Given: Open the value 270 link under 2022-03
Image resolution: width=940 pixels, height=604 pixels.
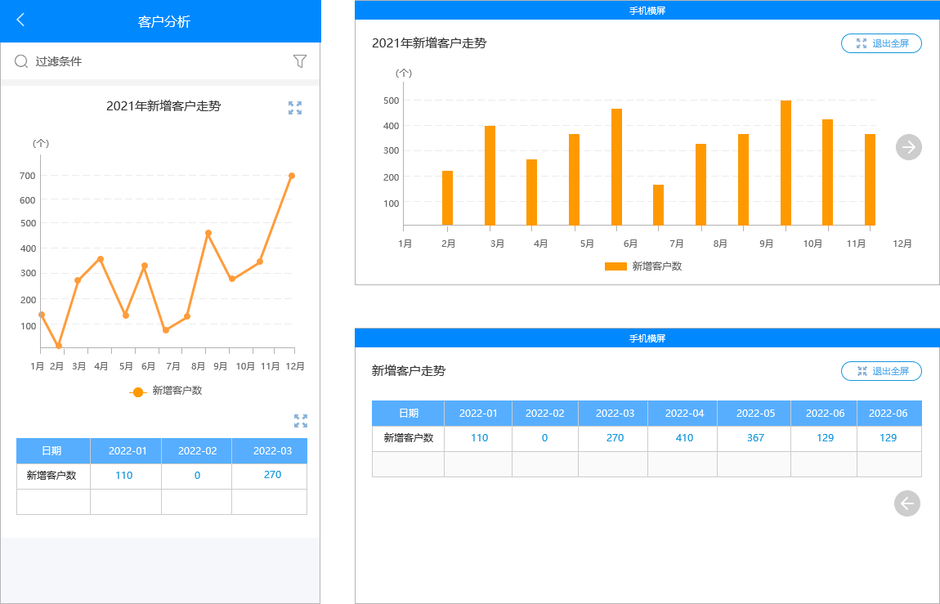Looking at the screenshot, I should (269, 474).
